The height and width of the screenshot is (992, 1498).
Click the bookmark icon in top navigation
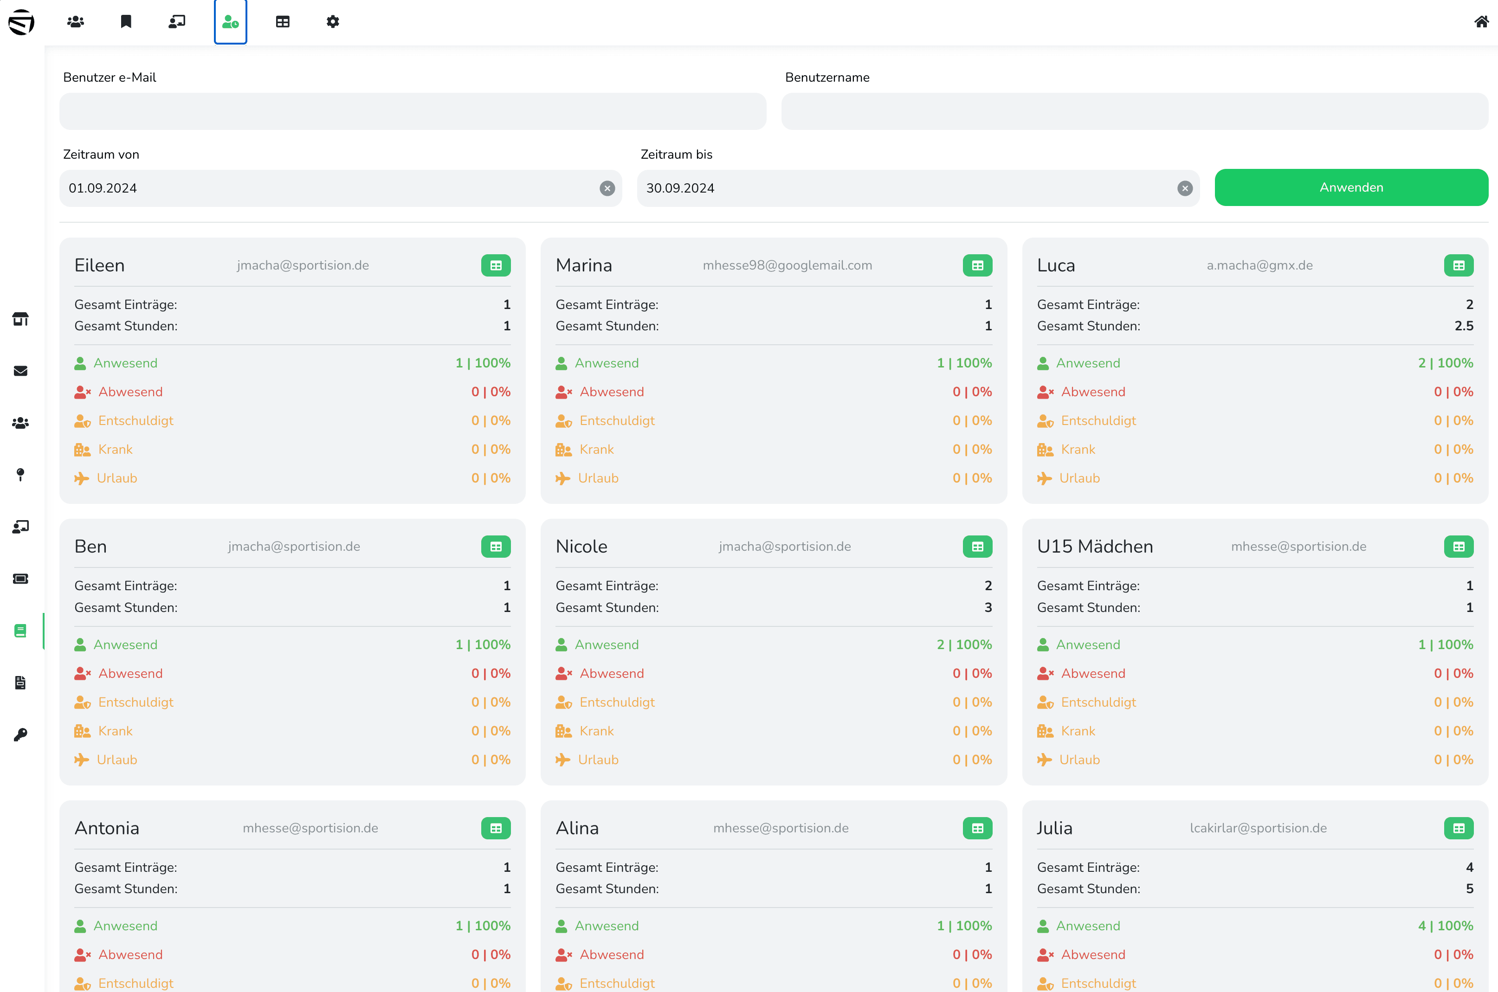click(126, 22)
